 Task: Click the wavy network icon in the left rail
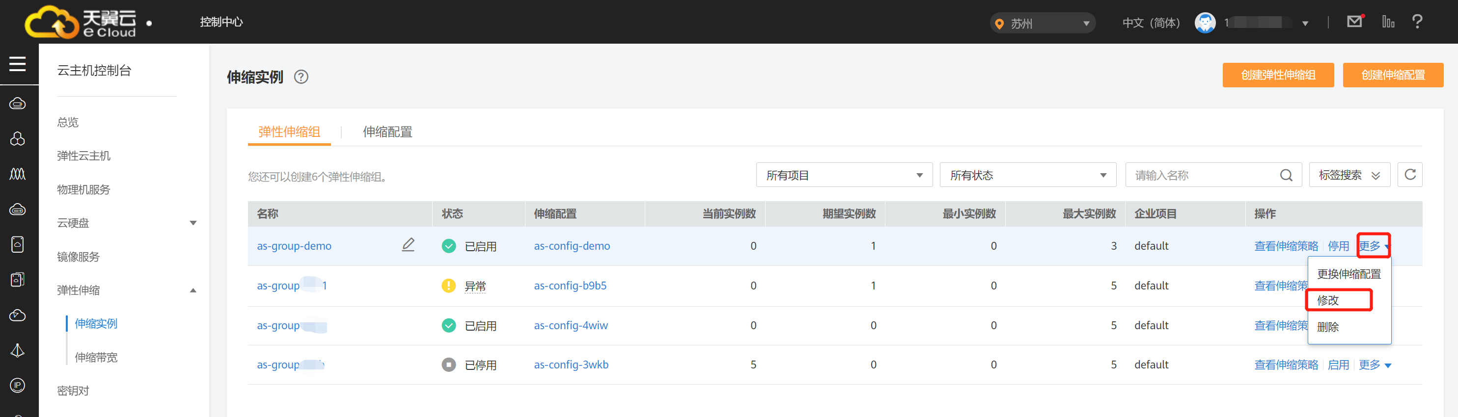coord(18,174)
